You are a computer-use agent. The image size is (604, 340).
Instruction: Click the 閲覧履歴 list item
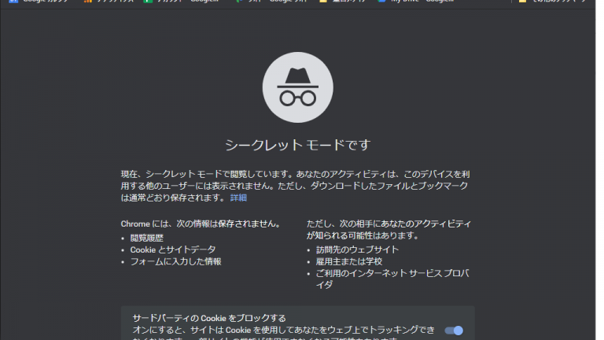click(147, 238)
